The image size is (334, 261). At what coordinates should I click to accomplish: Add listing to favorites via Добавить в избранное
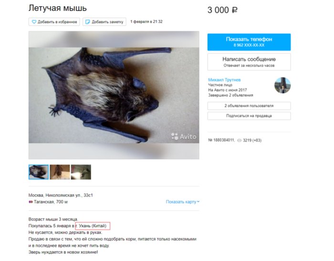pyautogui.click(x=54, y=22)
